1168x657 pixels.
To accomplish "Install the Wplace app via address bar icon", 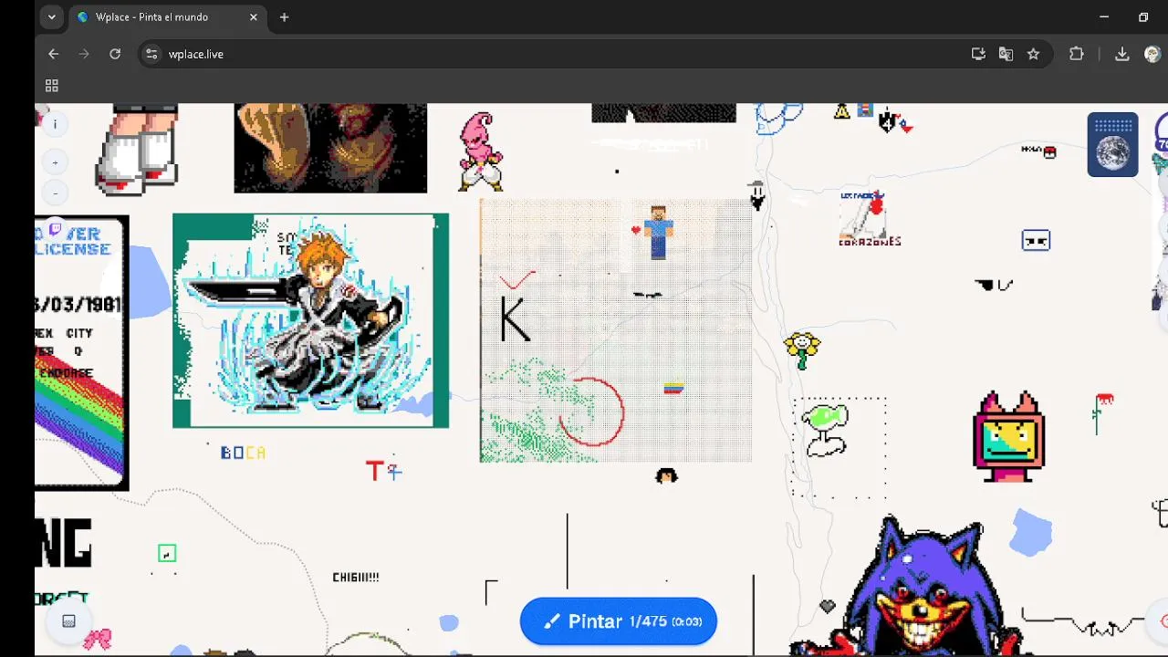I will point(978,54).
